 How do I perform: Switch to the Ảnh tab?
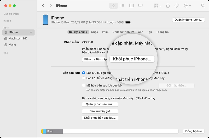(141, 32)
